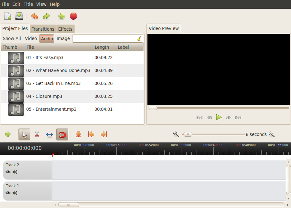Screen dimensions: 291x208
Task: Mute Track 1 audio
Action: [x=15, y=193]
